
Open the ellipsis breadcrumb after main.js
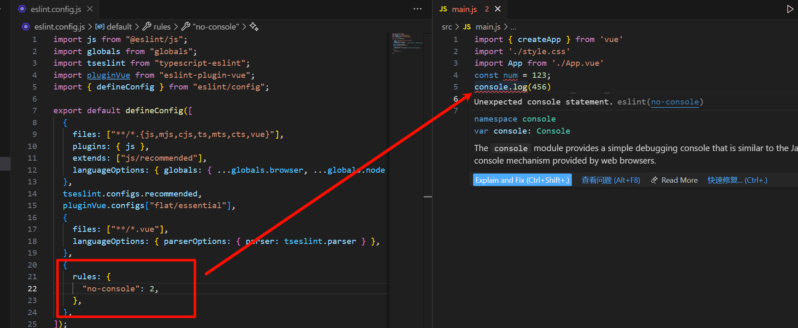[514, 27]
